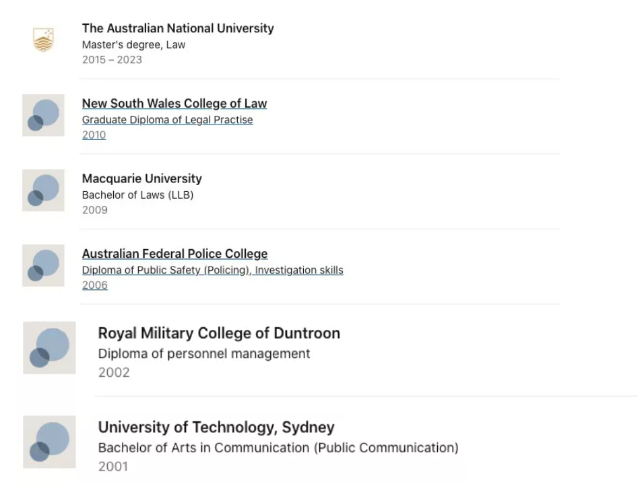Select University of Technology, Sydney heading
This screenshot has height=484, width=644.
coord(216,427)
